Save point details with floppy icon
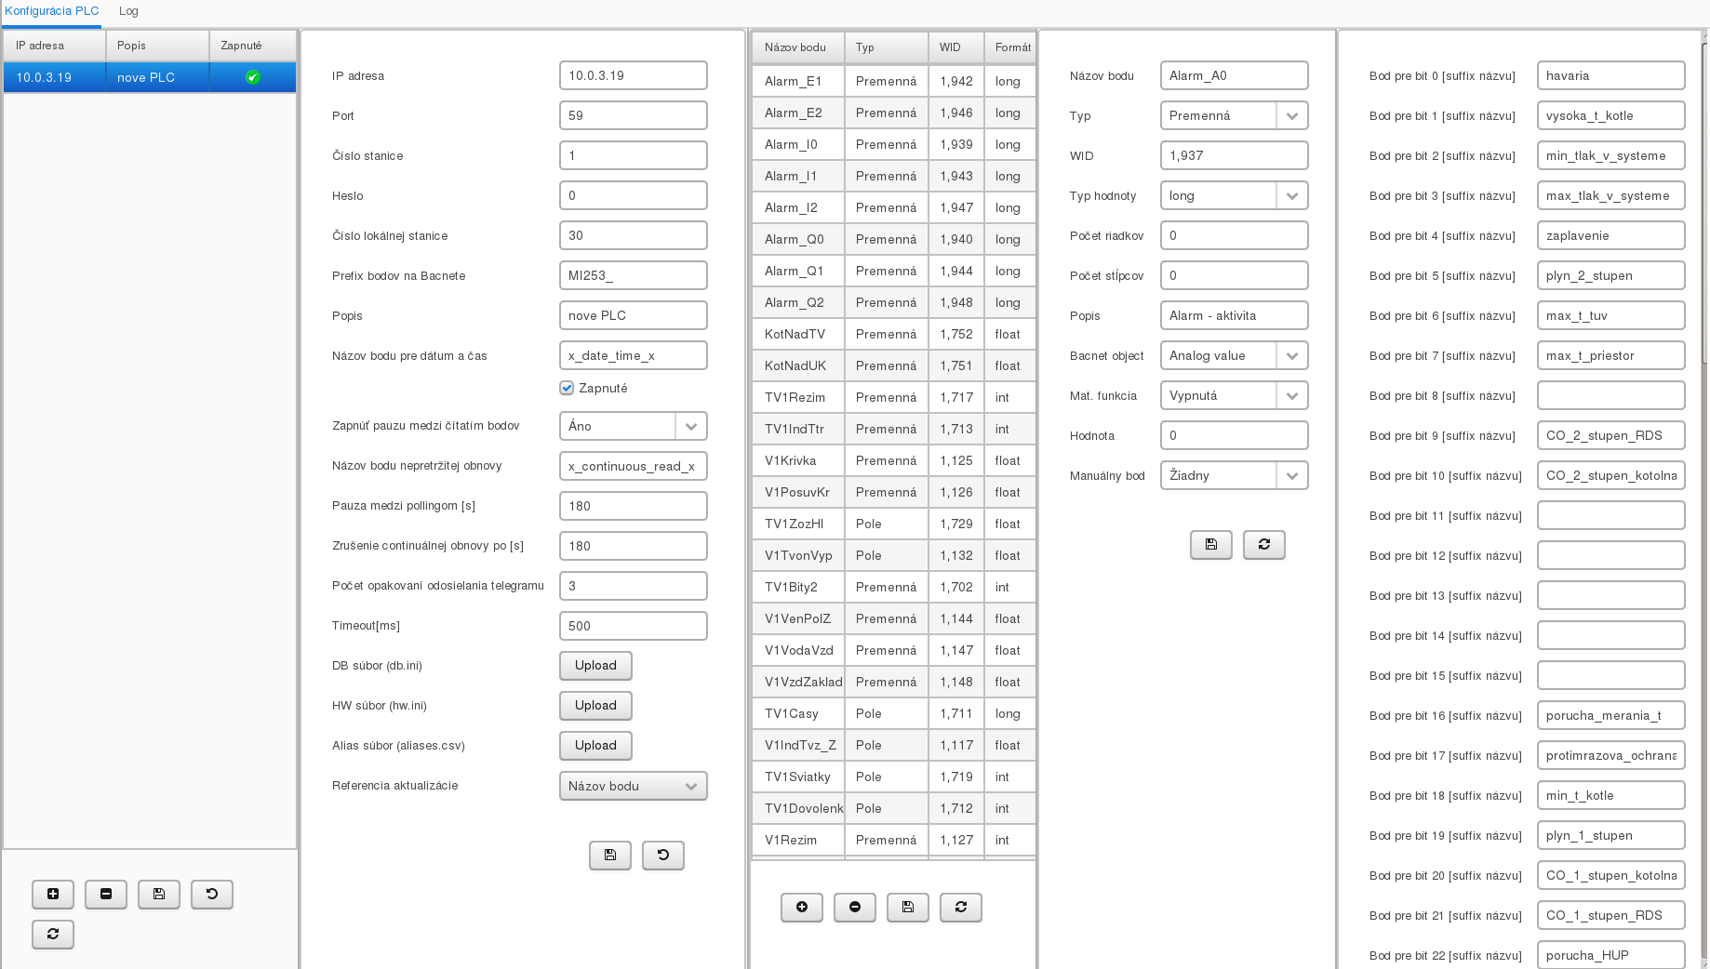This screenshot has height=969, width=1710. pyautogui.click(x=1211, y=545)
